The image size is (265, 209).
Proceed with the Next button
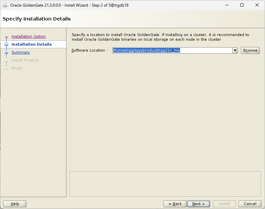coord(199,204)
